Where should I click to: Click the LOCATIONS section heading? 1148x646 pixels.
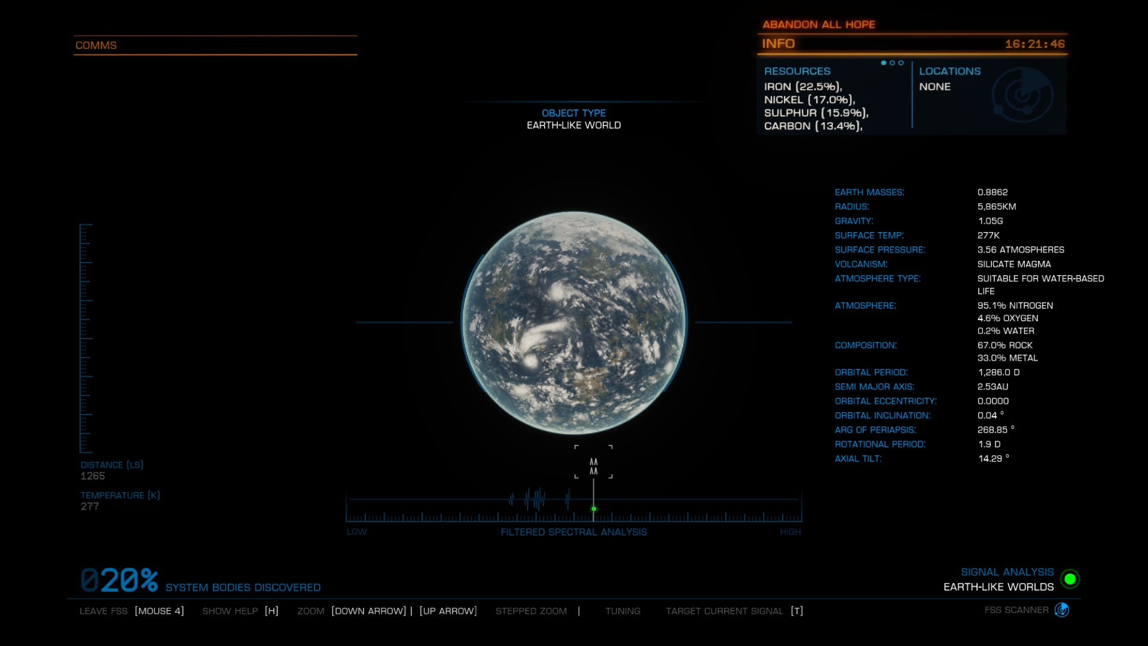[949, 71]
